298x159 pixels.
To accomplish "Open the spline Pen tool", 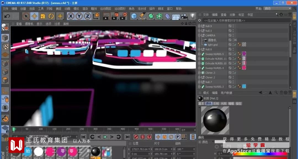I will coord(142,16).
